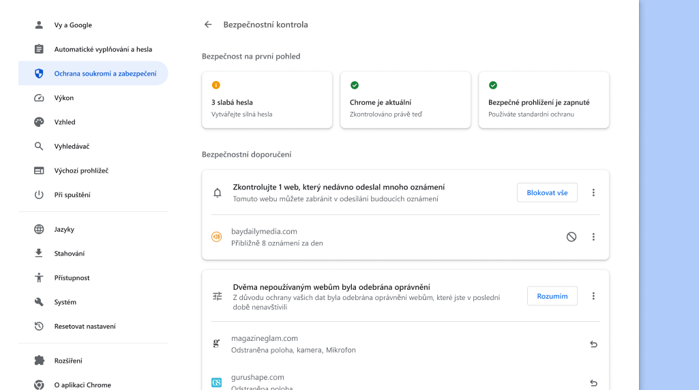Go to Vzhled settings

point(93,121)
